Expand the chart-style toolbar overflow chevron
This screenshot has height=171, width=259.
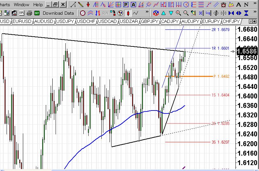(x=147, y=11)
